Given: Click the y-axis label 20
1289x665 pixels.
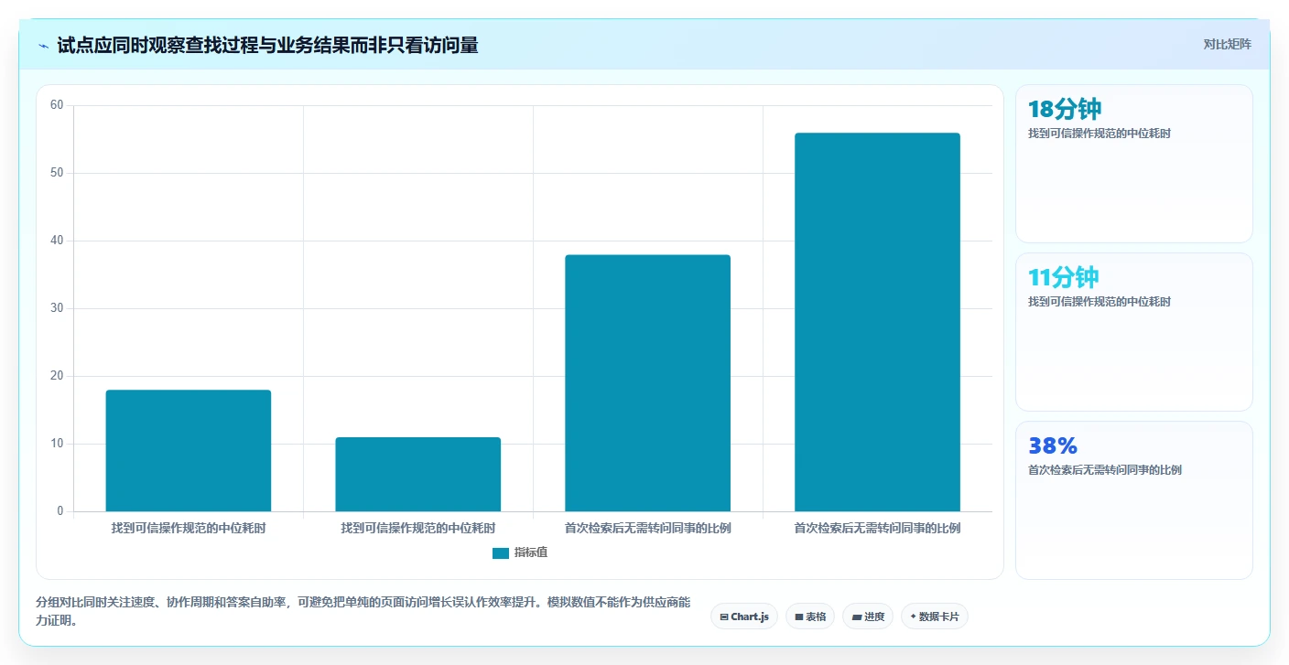Looking at the screenshot, I should (57, 376).
